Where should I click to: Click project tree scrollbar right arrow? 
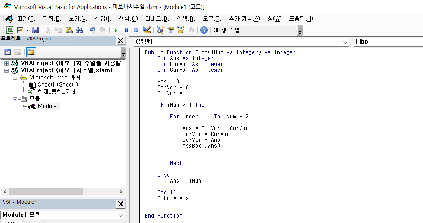(121, 192)
